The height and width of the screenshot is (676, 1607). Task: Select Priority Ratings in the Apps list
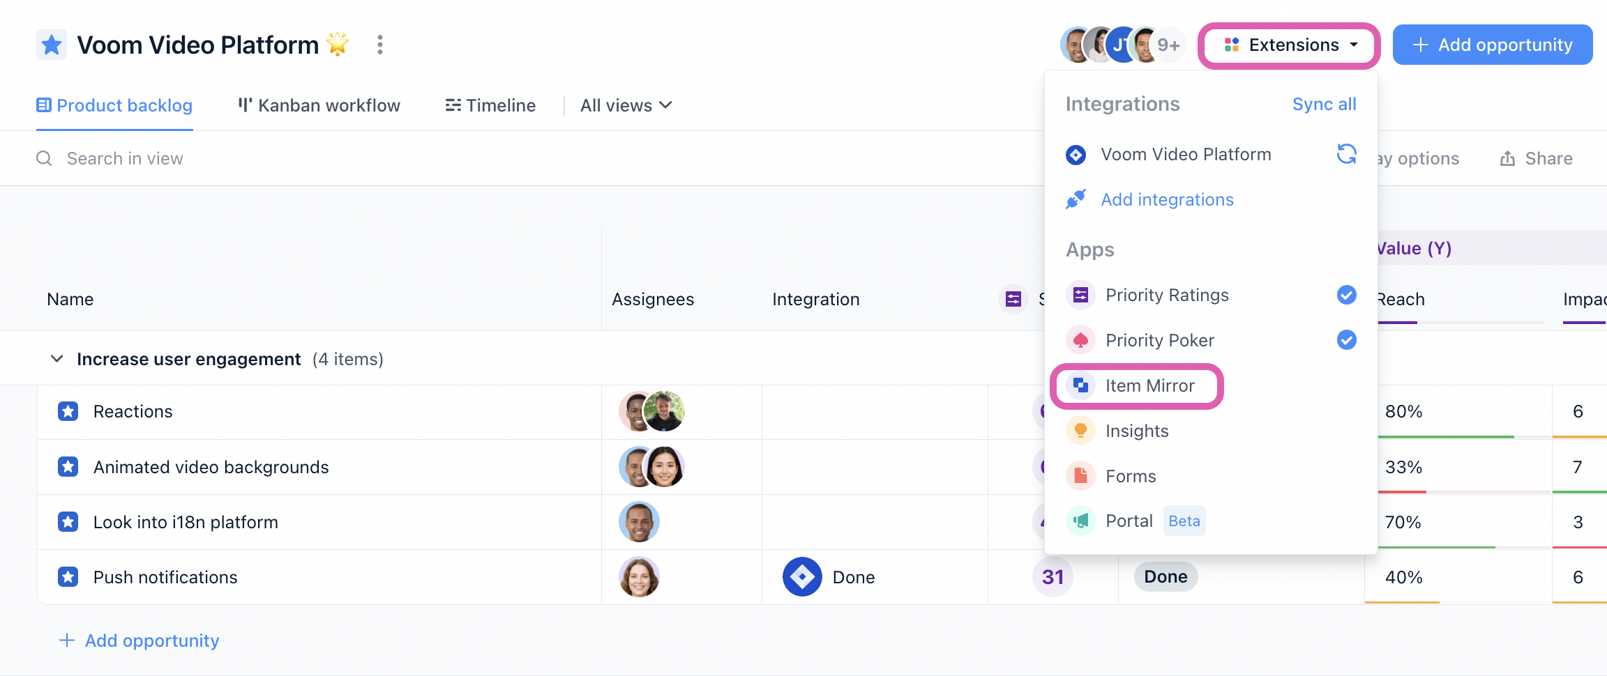click(1211, 295)
